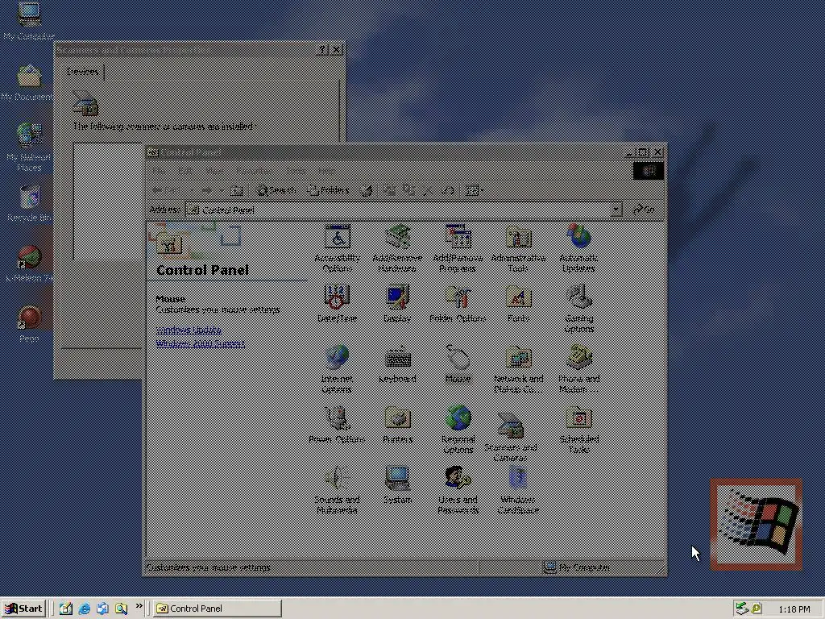The height and width of the screenshot is (619, 825).
Task: Open the Edit menu
Action: 185,171
